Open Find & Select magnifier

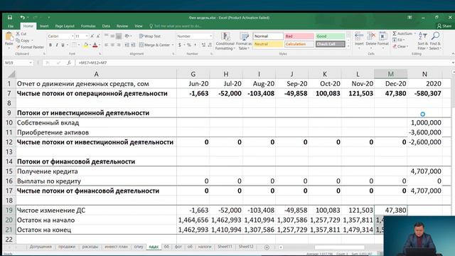coord(435,36)
